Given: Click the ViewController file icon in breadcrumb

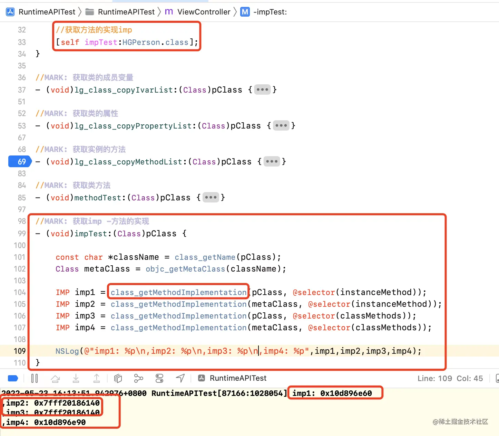Looking at the screenshot, I should (x=169, y=12).
